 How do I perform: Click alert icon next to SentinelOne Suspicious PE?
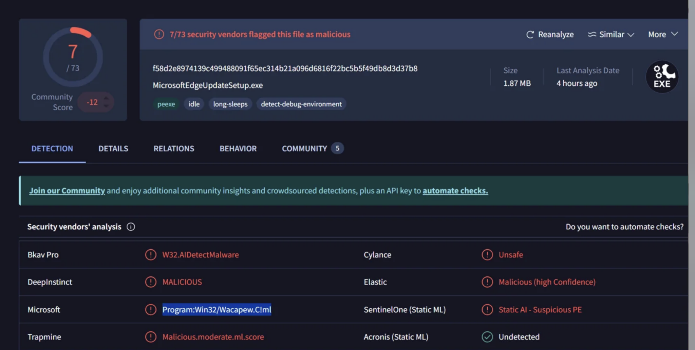[x=487, y=309]
